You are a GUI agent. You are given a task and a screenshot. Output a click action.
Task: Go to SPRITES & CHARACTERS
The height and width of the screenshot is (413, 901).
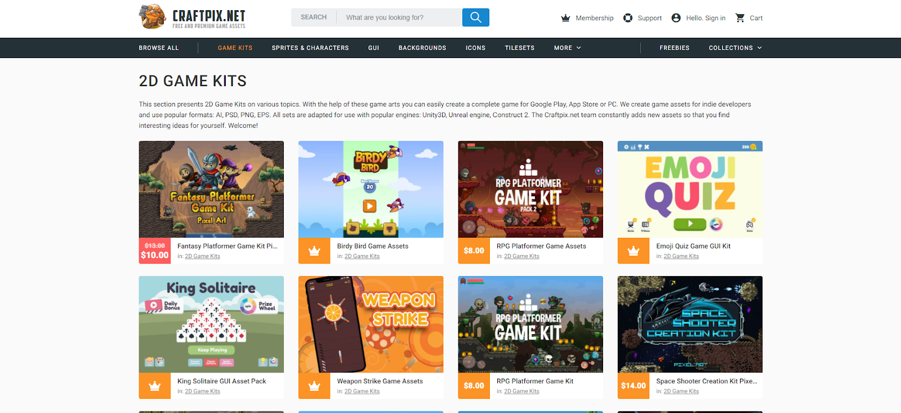[310, 48]
